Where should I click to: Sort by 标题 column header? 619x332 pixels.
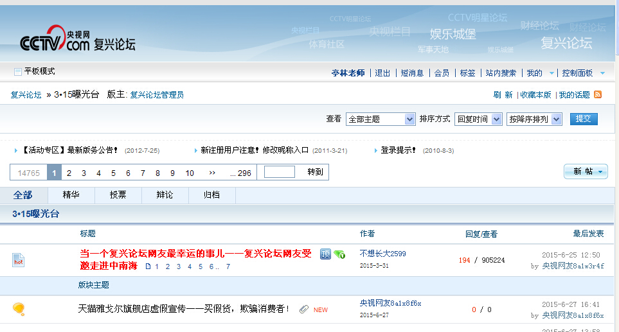coord(87,234)
